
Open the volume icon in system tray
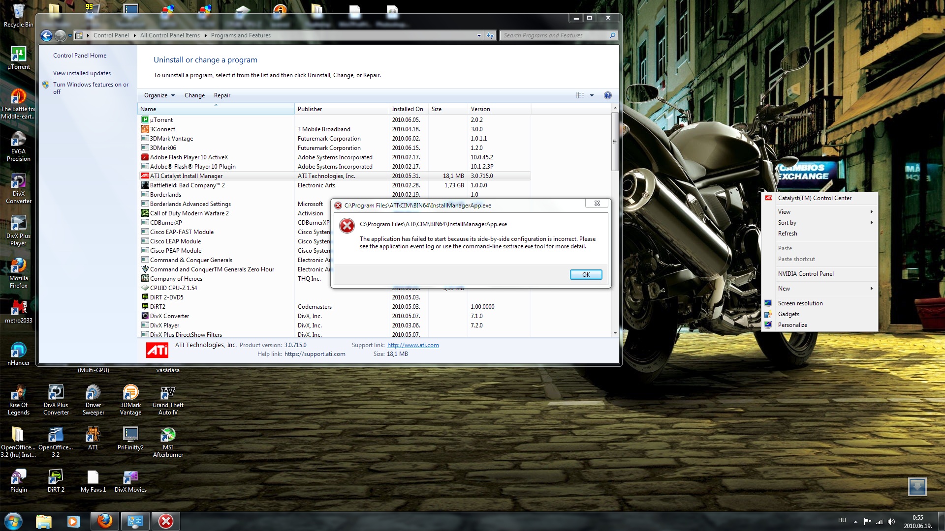pos(891,522)
